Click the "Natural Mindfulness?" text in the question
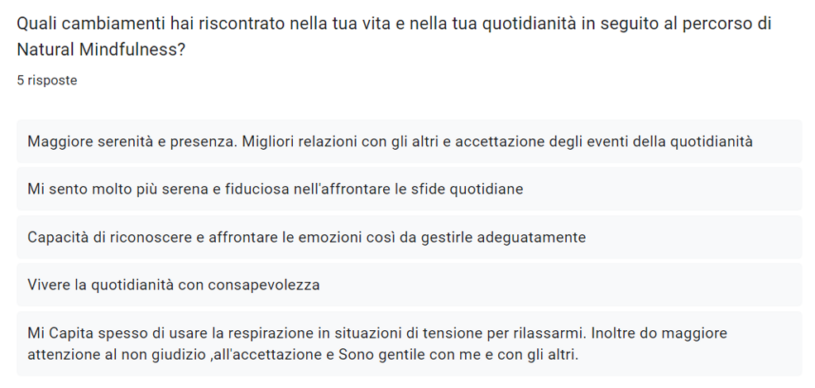 coord(100,50)
